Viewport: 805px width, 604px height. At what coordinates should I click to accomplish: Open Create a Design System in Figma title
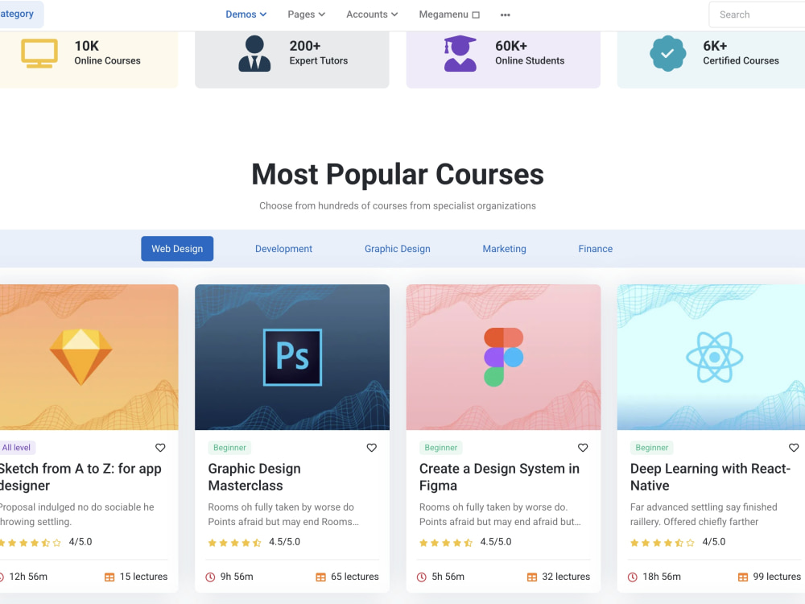pyautogui.click(x=499, y=477)
